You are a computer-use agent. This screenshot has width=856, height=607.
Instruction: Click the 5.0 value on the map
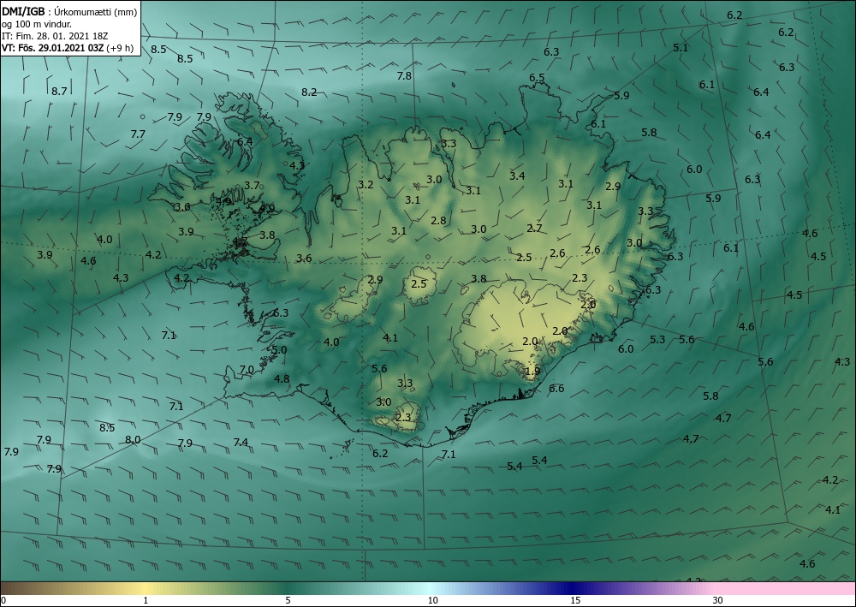point(279,350)
